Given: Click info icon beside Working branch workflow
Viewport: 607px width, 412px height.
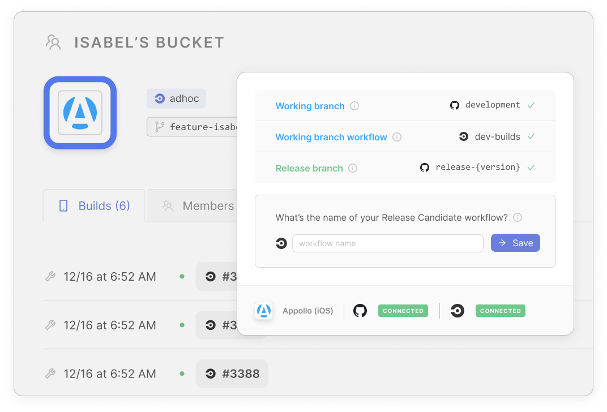Looking at the screenshot, I should click(x=397, y=137).
